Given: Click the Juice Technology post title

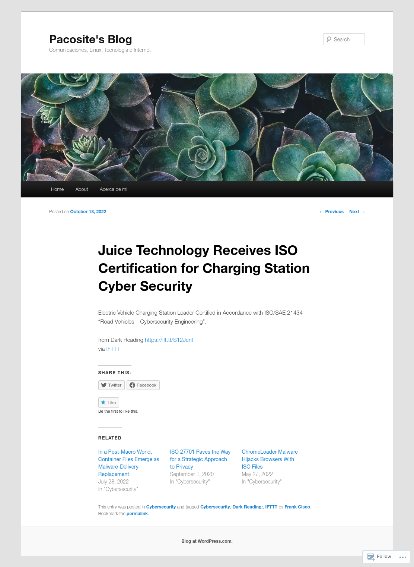Looking at the screenshot, I should click(x=204, y=268).
